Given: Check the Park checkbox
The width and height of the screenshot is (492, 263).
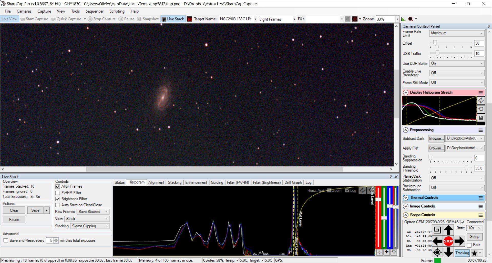Looking at the screenshot, I should pyautogui.click(x=469, y=245).
